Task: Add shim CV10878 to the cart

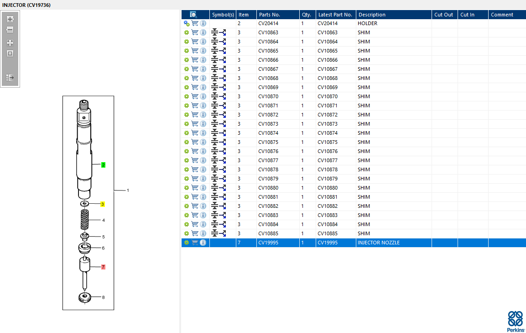Action: pos(195,169)
